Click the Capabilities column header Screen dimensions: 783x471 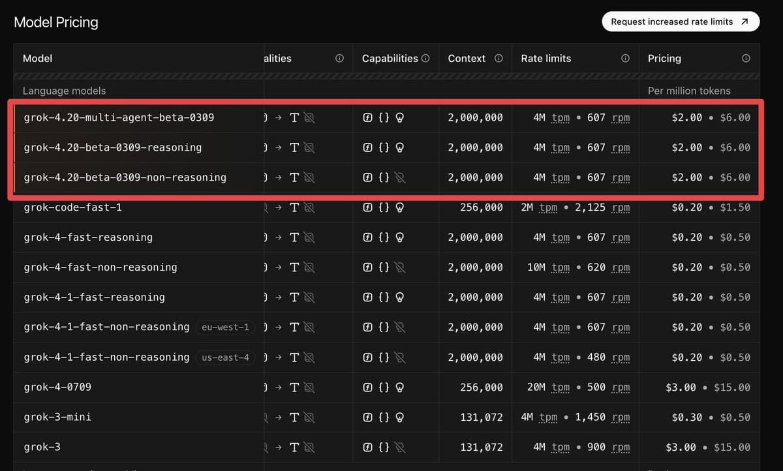point(390,58)
